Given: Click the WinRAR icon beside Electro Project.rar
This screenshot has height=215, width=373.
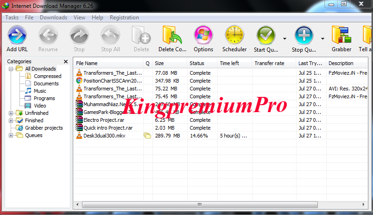Looking at the screenshot, I should (x=79, y=120).
